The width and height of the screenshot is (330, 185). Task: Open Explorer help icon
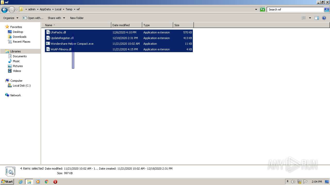[x=324, y=18]
